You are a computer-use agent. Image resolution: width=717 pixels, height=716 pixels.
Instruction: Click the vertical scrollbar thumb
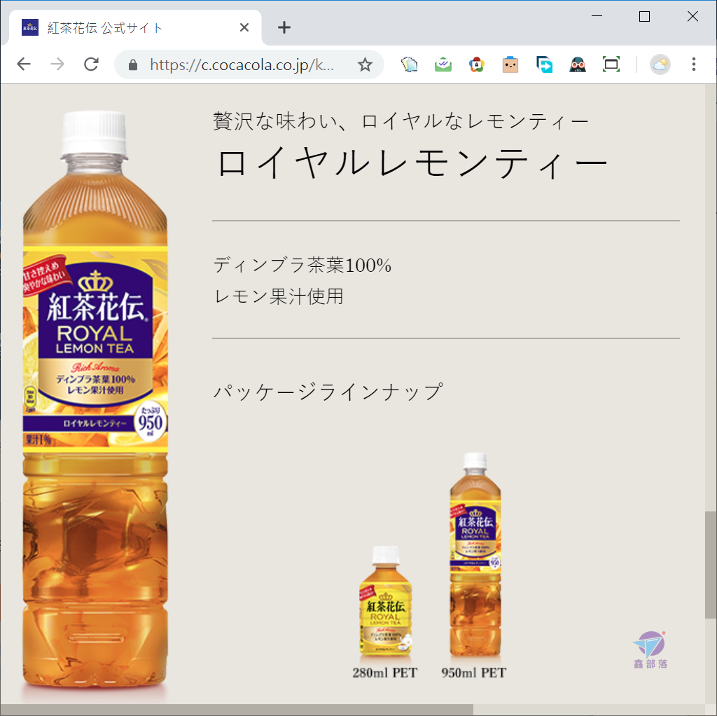710,565
